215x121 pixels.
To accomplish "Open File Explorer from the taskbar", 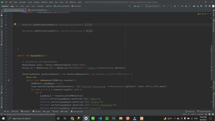I will click(x=121, y=118).
